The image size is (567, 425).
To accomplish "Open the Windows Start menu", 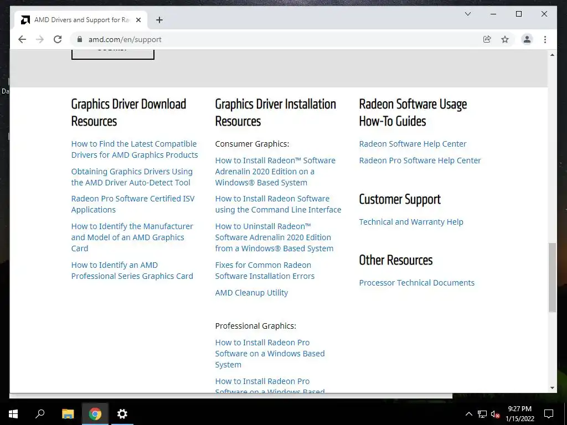I will click(x=13, y=414).
